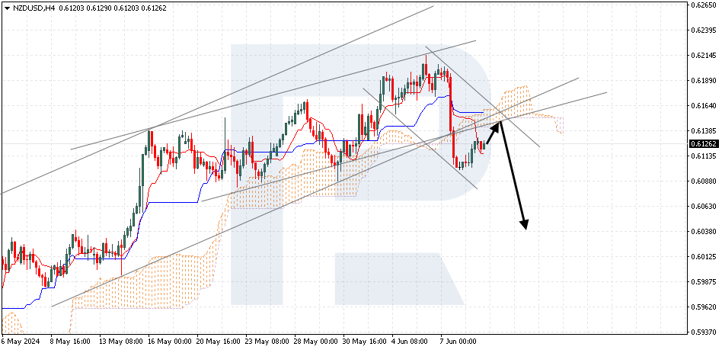Click the 0.61640 price axis label
Image resolution: width=722 pixels, height=350 pixels.
click(x=704, y=106)
